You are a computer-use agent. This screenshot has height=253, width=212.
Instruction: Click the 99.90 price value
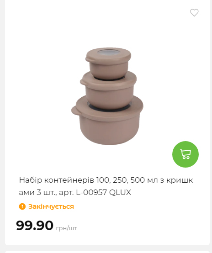(x=35, y=226)
